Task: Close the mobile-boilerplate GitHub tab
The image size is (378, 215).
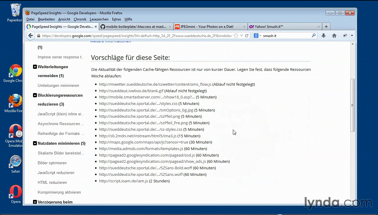Action: [x=170, y=26]
